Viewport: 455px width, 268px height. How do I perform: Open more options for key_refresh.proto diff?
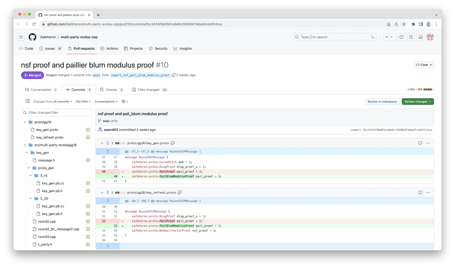coord(428,193)
